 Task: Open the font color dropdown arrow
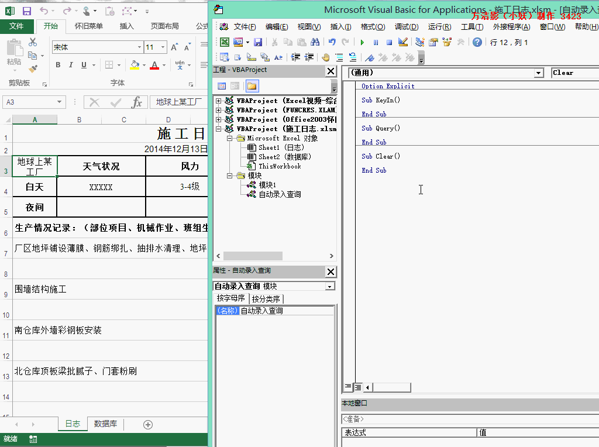164,66
